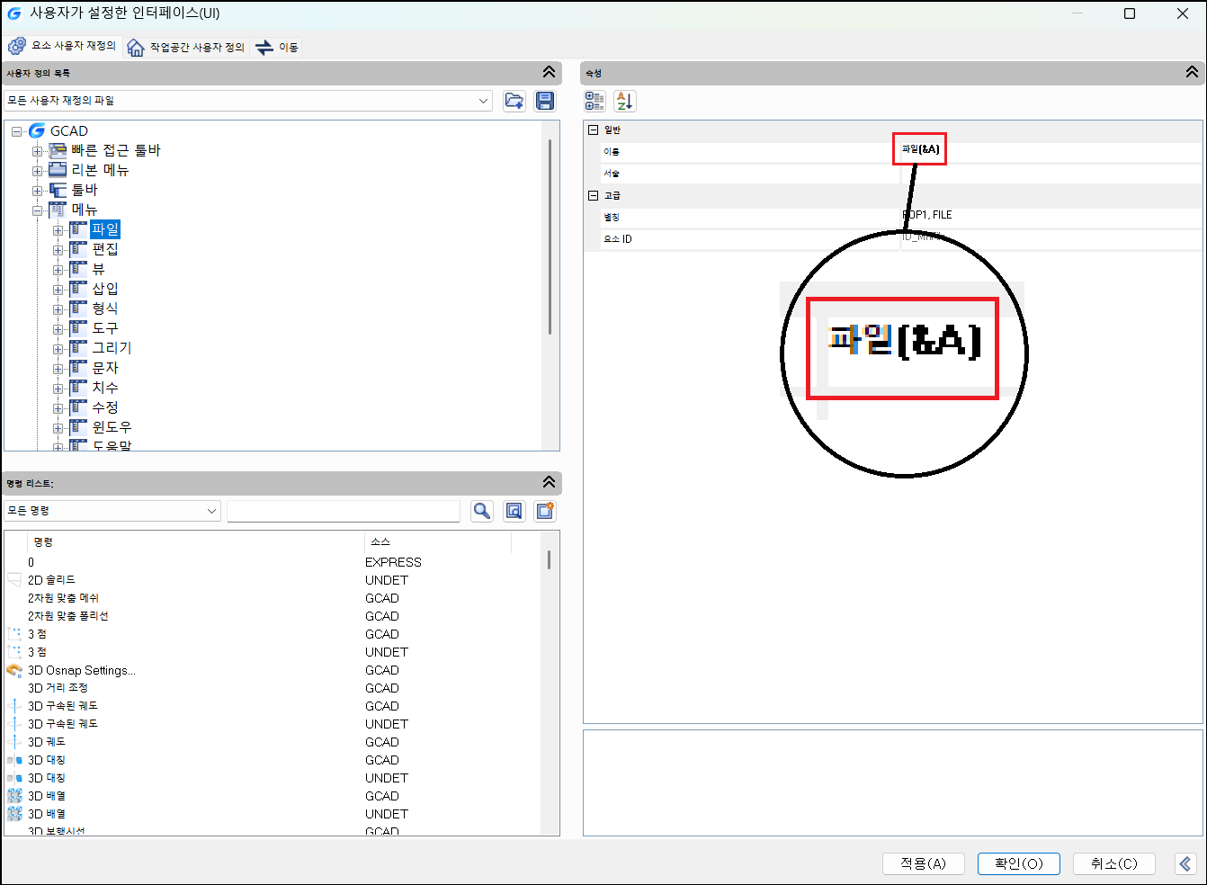Click the GCAD 3 점 command icon
Viewport: 1207px width, 885px height.
[14, 634]
